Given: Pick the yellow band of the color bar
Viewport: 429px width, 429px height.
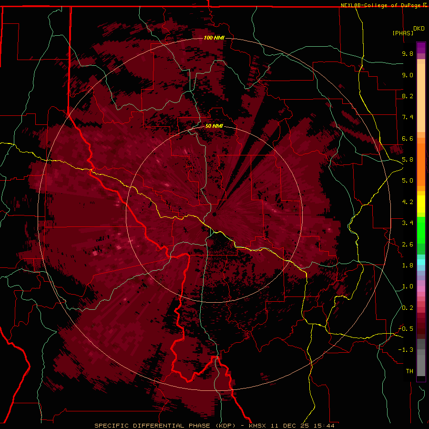Looking at the screenshot, I should (421, 204).
